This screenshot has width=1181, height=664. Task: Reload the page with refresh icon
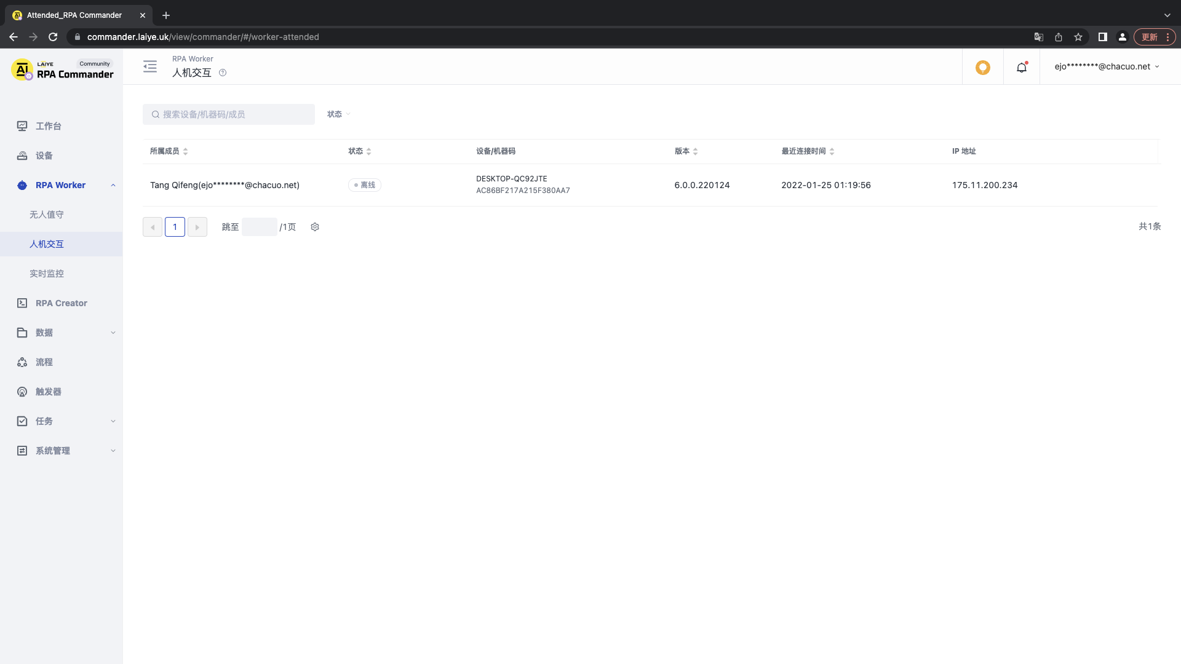click(53, 37)
